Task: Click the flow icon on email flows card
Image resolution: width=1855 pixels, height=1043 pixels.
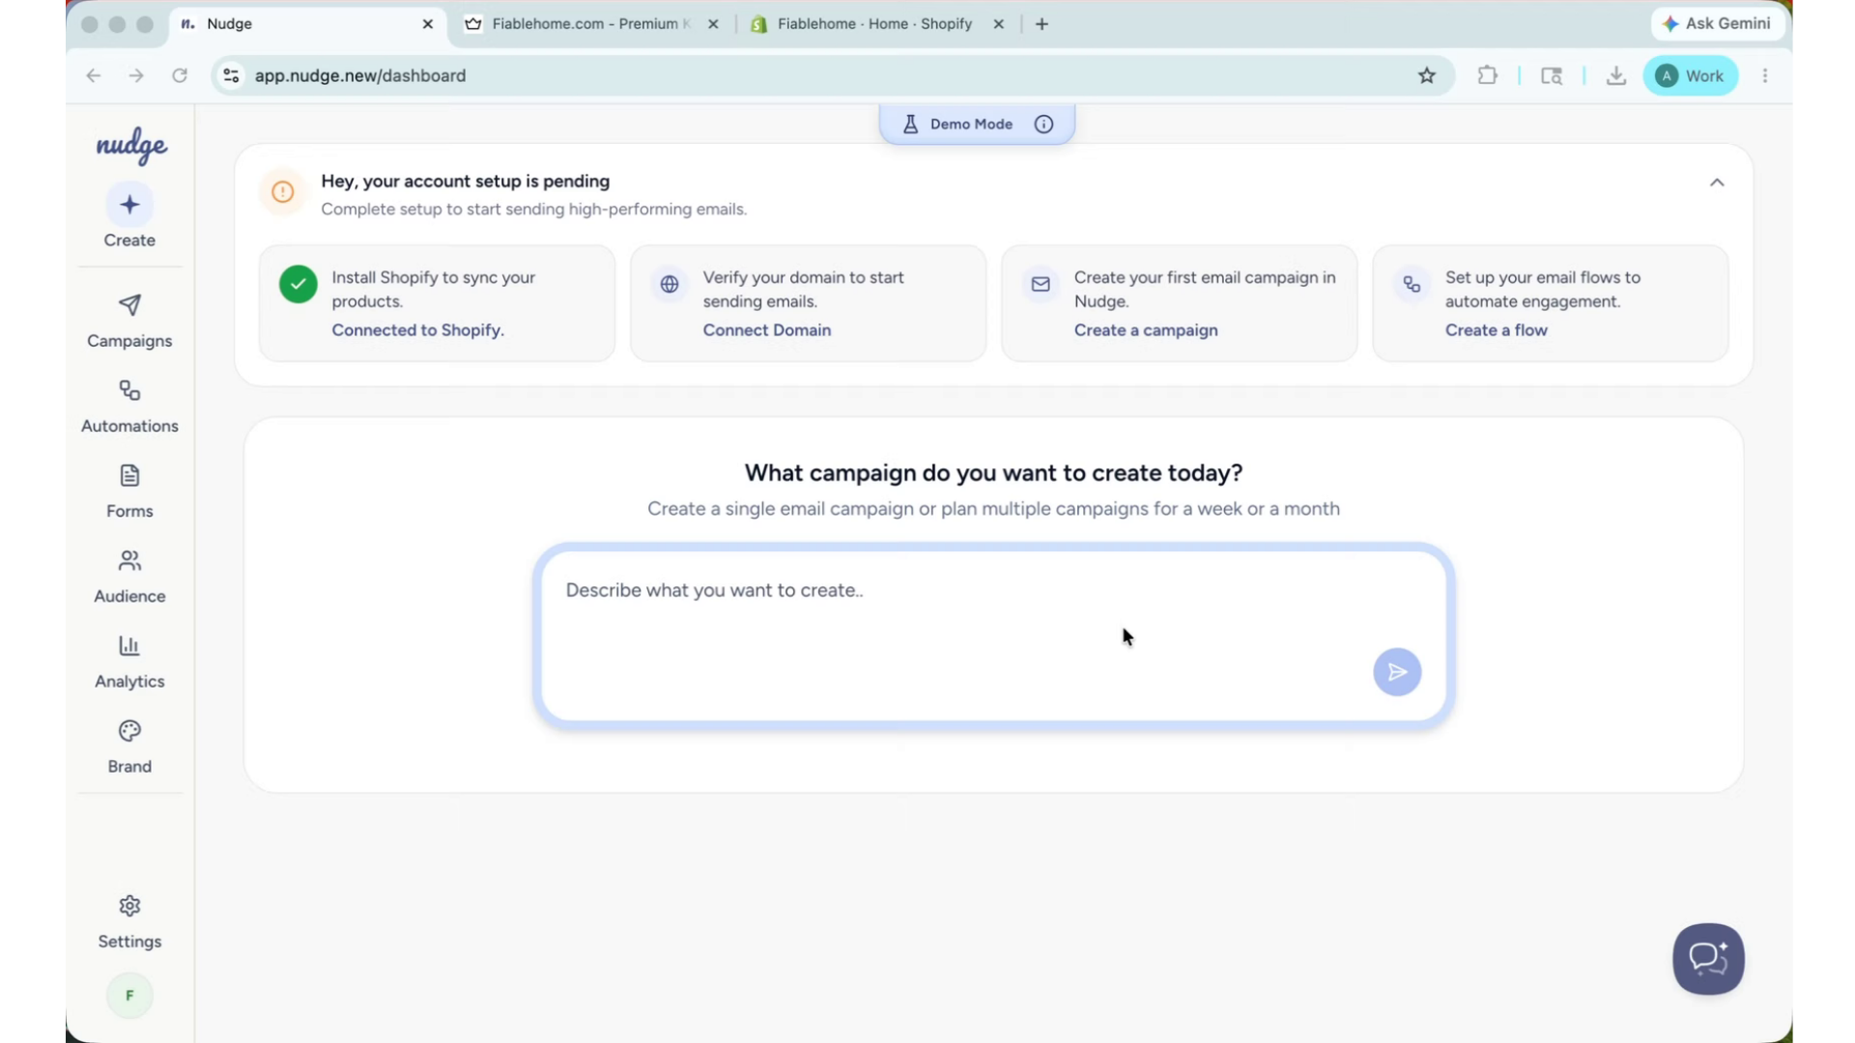Action: [1412, 284]
